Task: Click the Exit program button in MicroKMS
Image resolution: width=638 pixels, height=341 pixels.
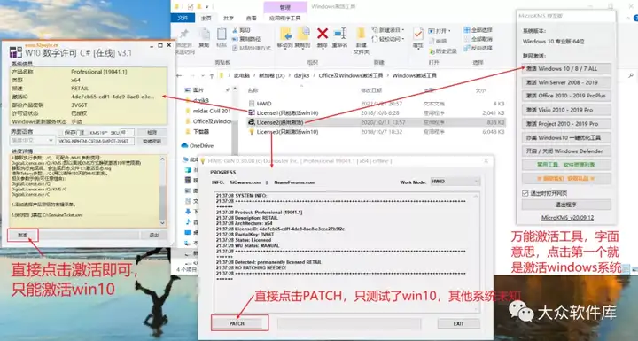Action: tap(566, 205)
